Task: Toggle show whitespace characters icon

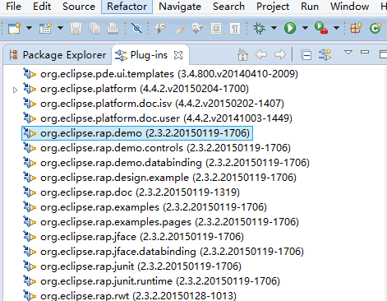Action: point(235,28)
